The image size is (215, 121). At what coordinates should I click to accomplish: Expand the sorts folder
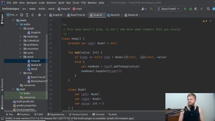tap(20, 53)
